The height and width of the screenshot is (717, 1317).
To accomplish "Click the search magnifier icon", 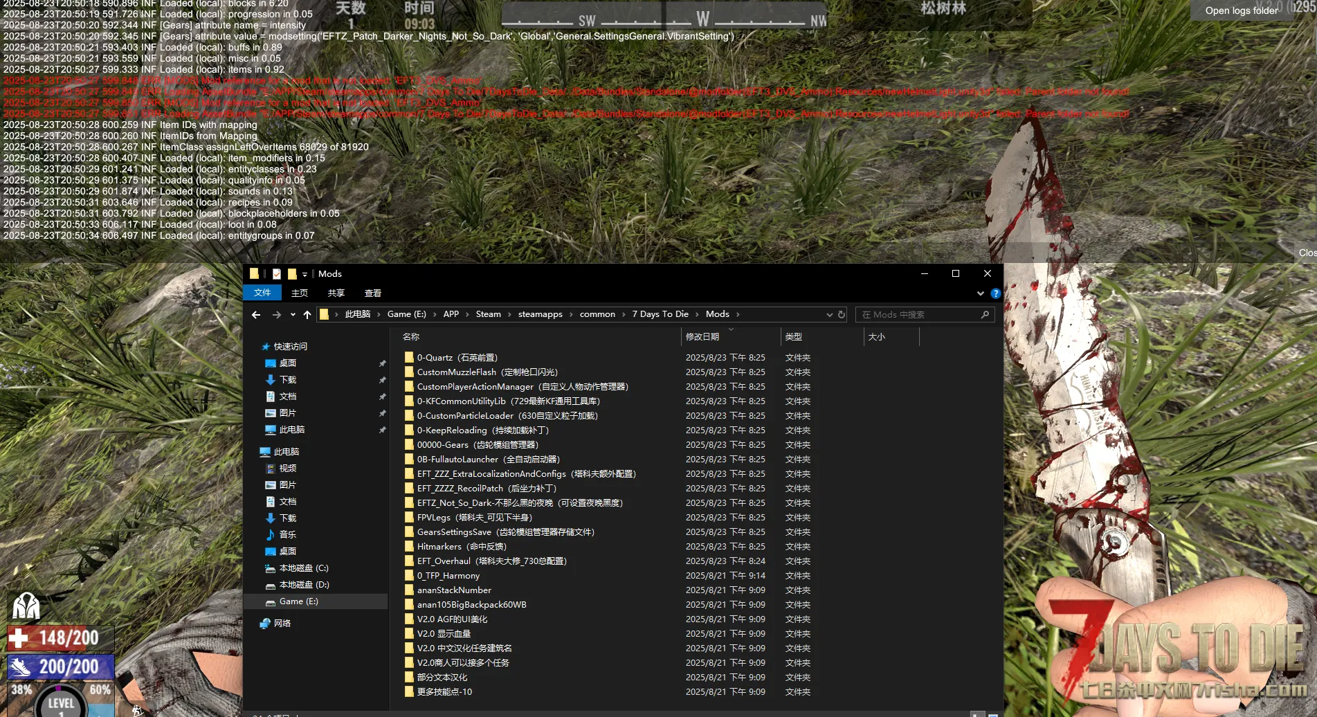I will (985, 315).
